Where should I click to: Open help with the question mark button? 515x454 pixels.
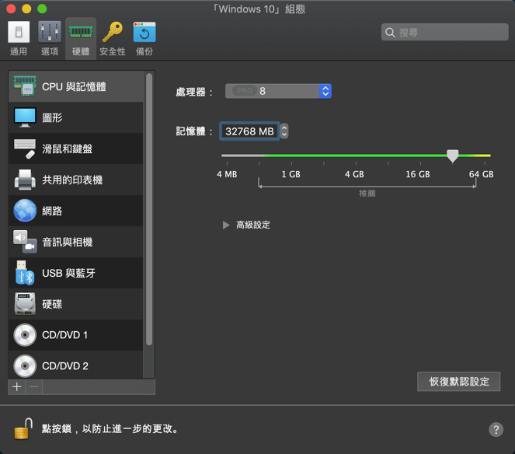[496, 430]
